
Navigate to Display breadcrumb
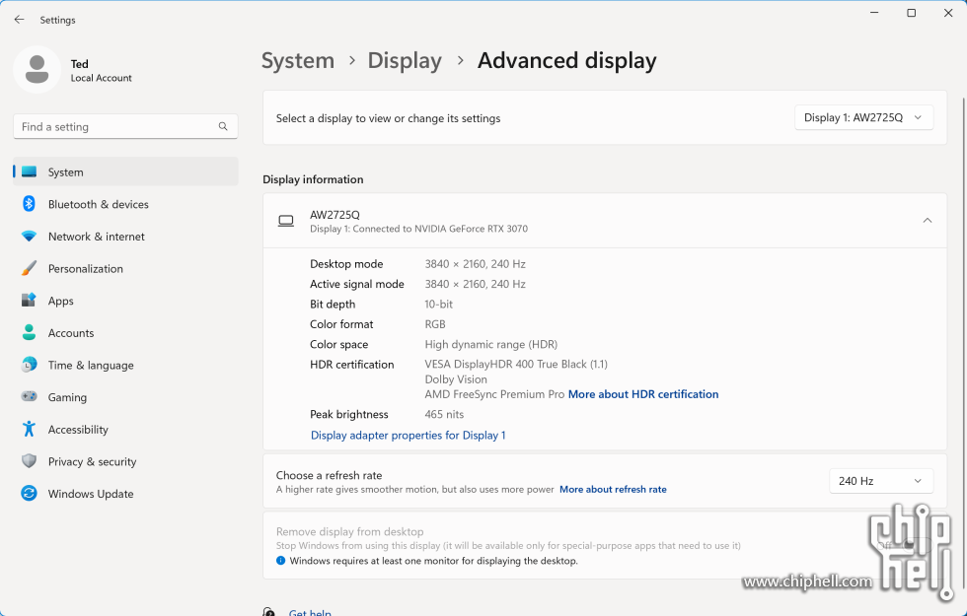[x=405, y=60]
